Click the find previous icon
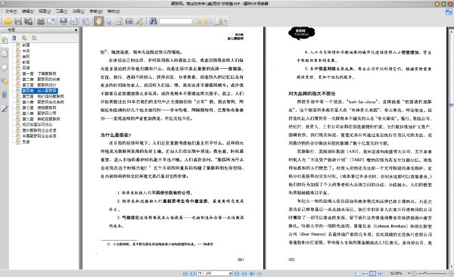The width and height of the screenshot is (454, 277). point(197,21)
